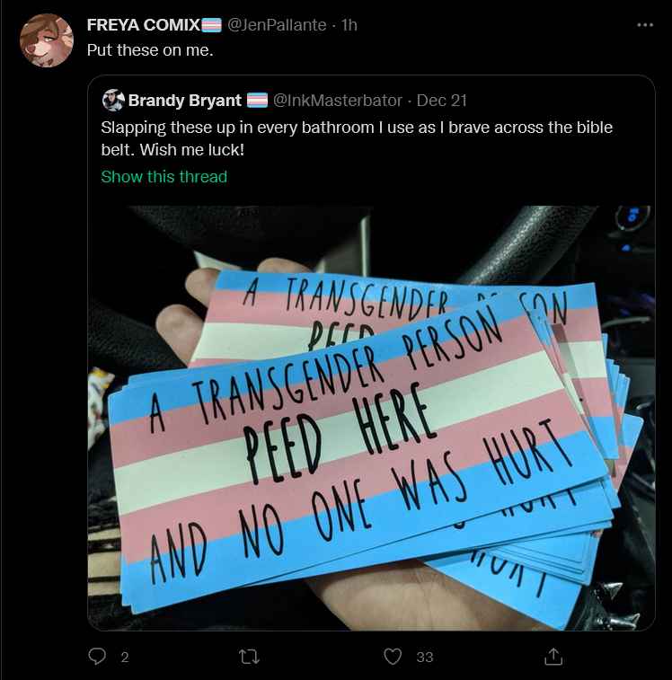Click the share upload icon

click(553, 657)
